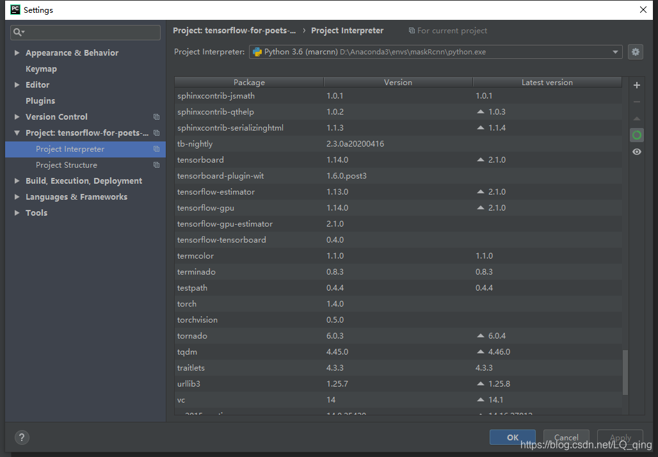This screenshot has height=457, width=658.
Task: Select the urllib3 package row
Action: [398, 383]
